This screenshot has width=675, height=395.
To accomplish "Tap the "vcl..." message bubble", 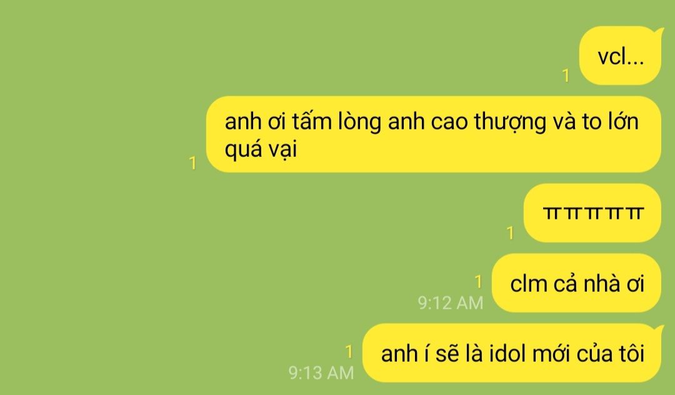I will 620,56.
